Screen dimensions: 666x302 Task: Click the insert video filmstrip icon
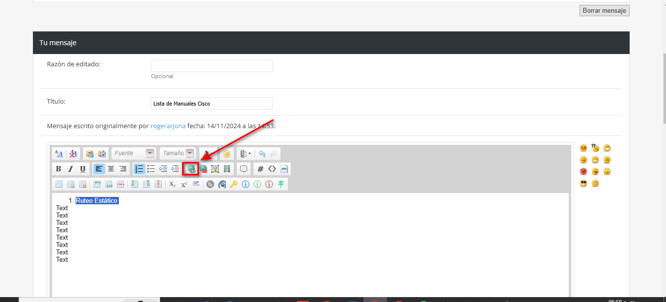[227, 169]
